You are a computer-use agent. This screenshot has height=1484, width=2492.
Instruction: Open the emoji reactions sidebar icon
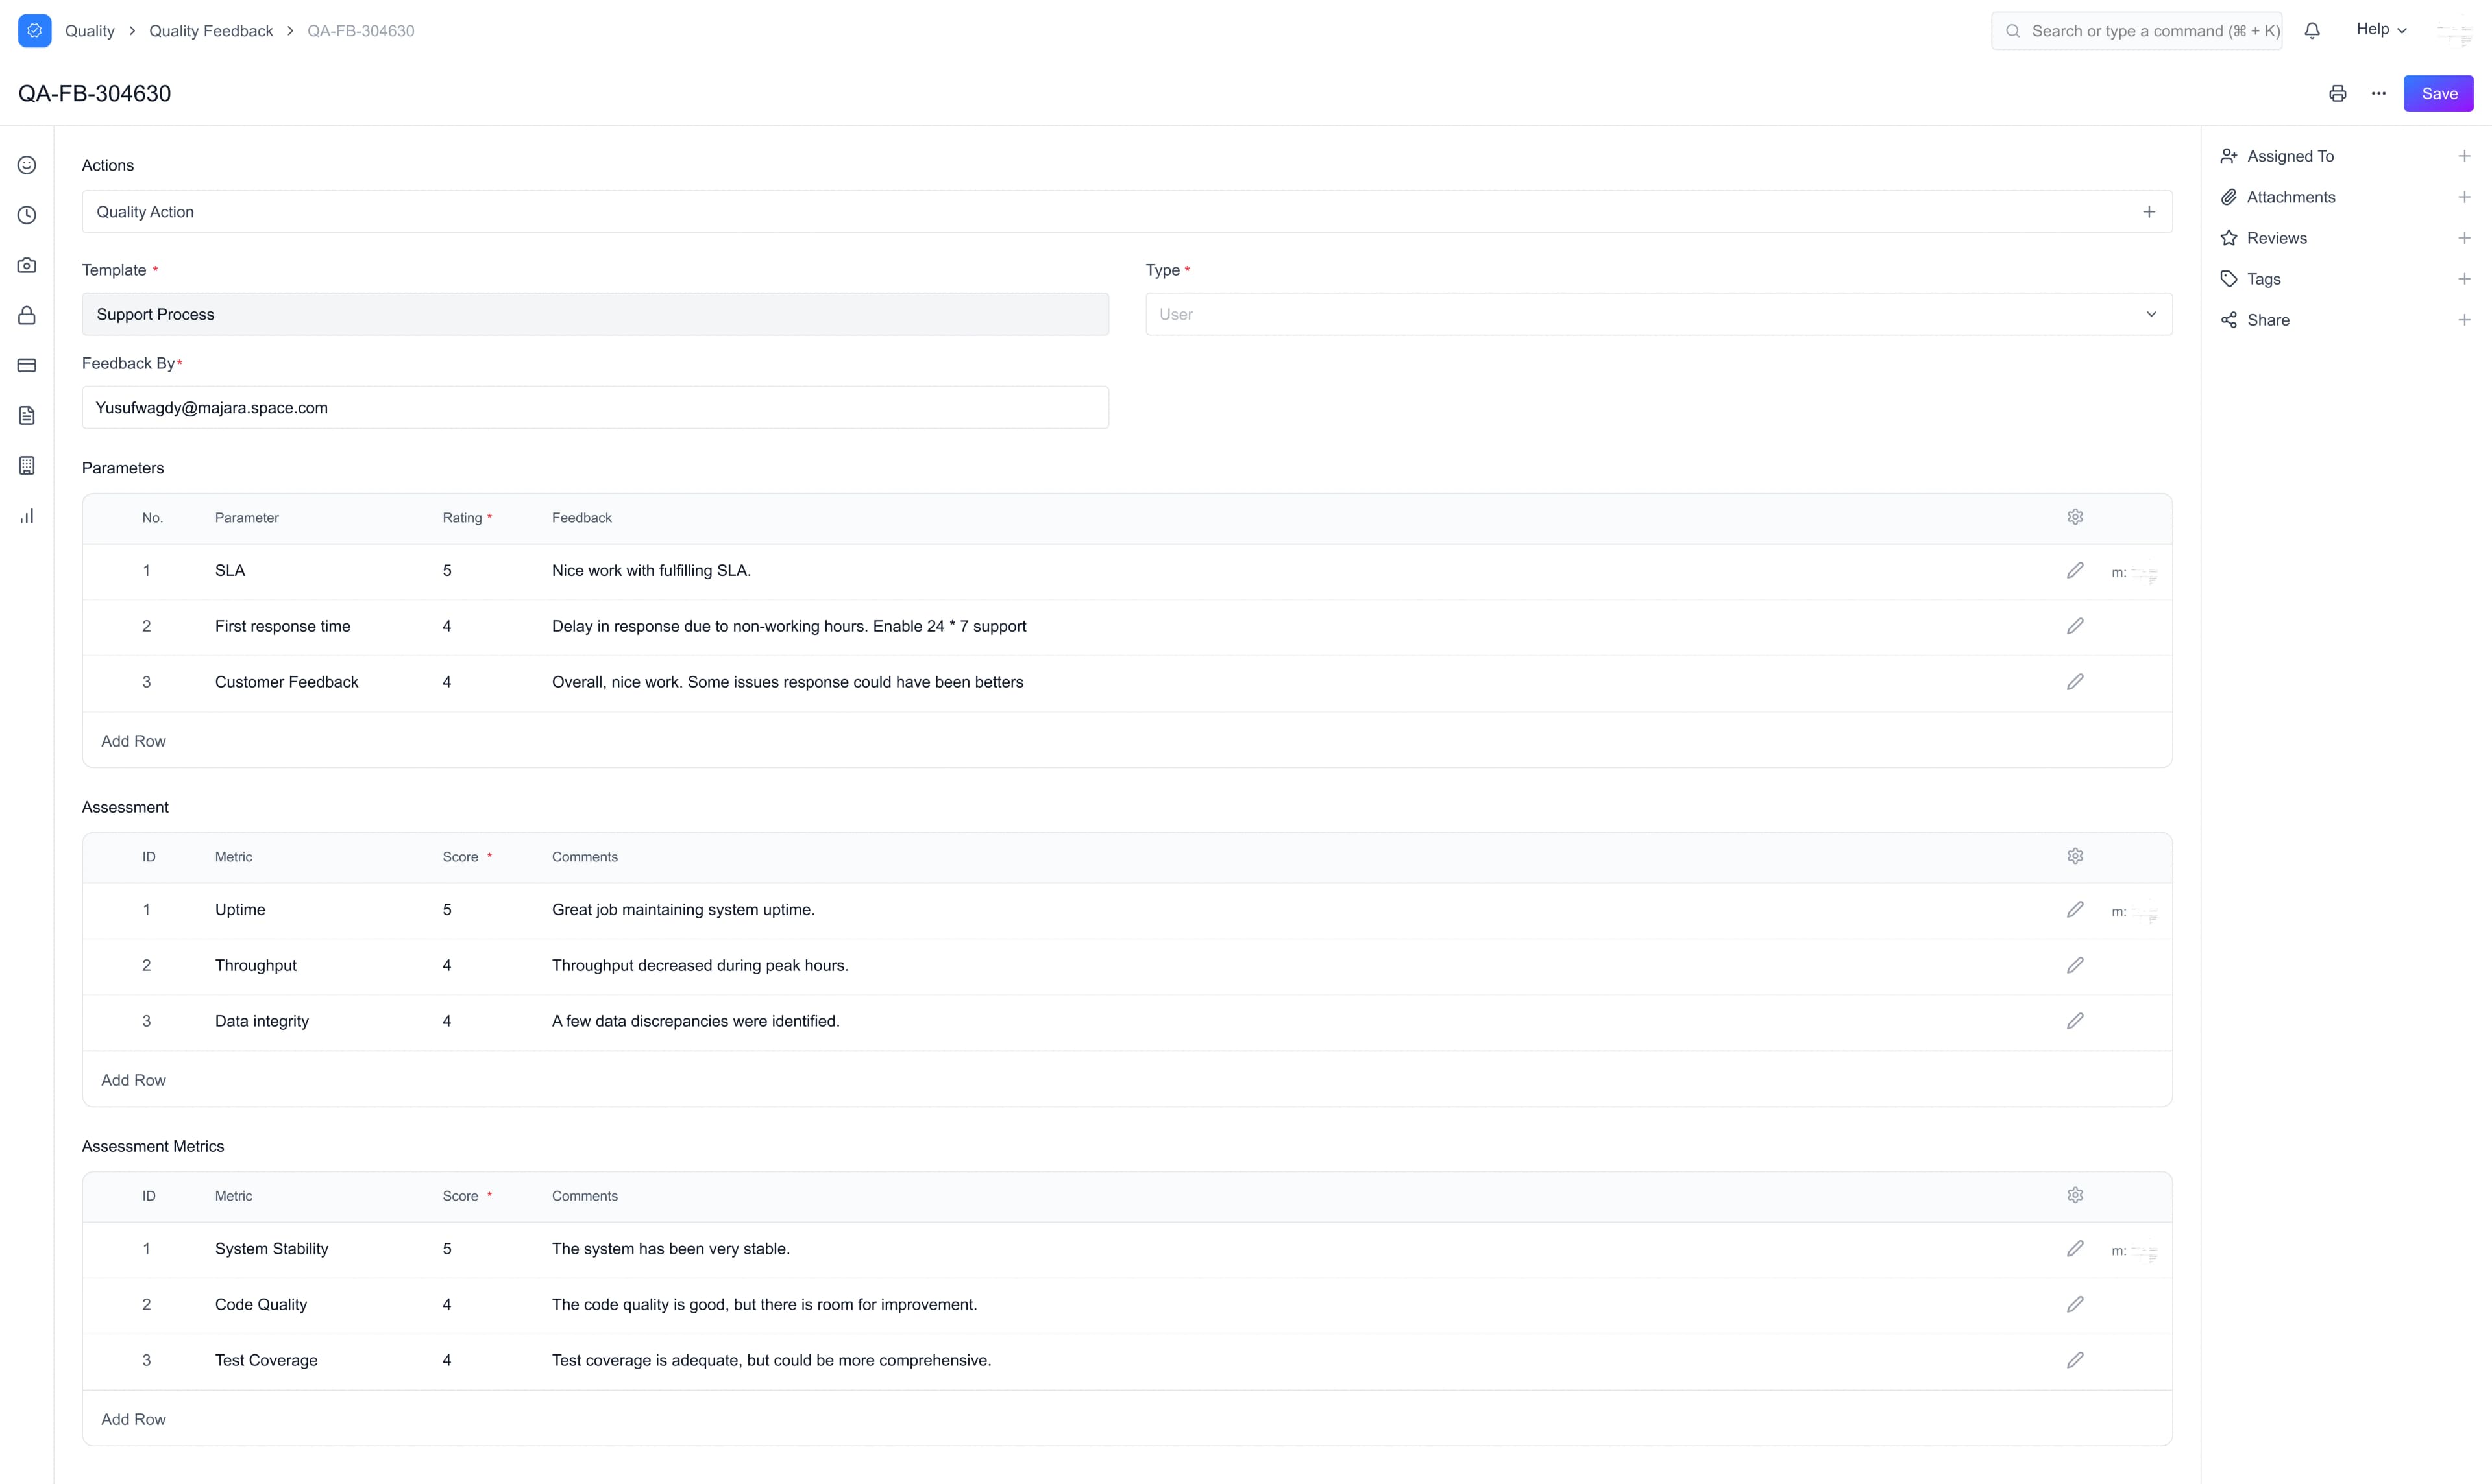[26, 165]
